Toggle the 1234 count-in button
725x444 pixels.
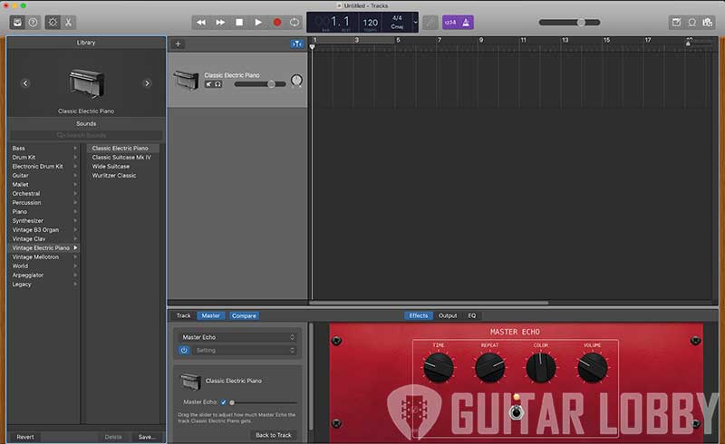pos(449,22)
